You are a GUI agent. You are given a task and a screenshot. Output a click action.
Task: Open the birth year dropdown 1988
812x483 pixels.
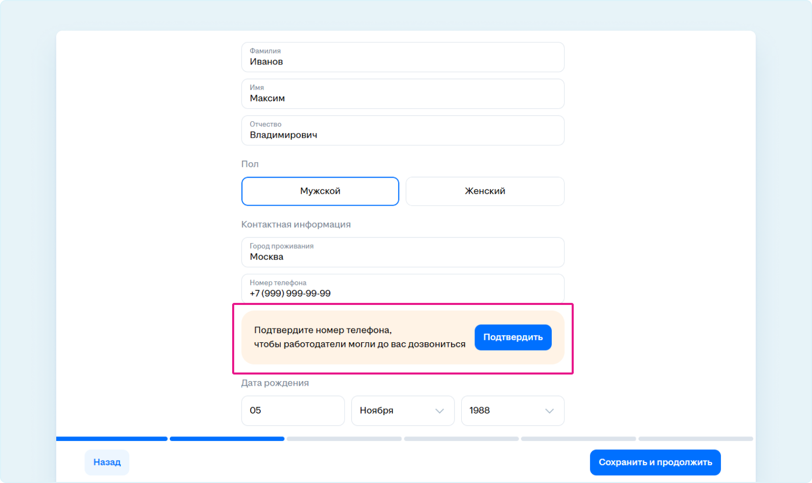513,411
